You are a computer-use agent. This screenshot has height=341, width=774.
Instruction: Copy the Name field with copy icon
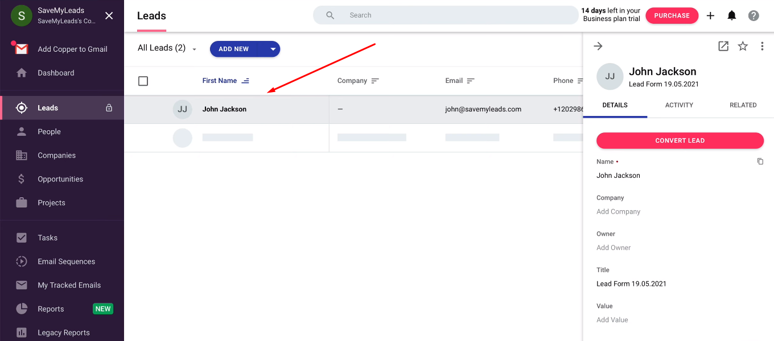tap(760, 161)
